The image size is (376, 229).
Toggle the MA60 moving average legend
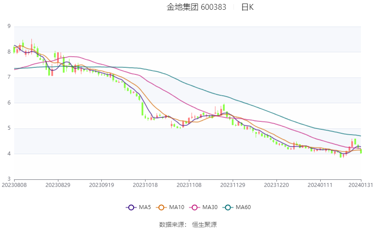[x=237, y=207]
